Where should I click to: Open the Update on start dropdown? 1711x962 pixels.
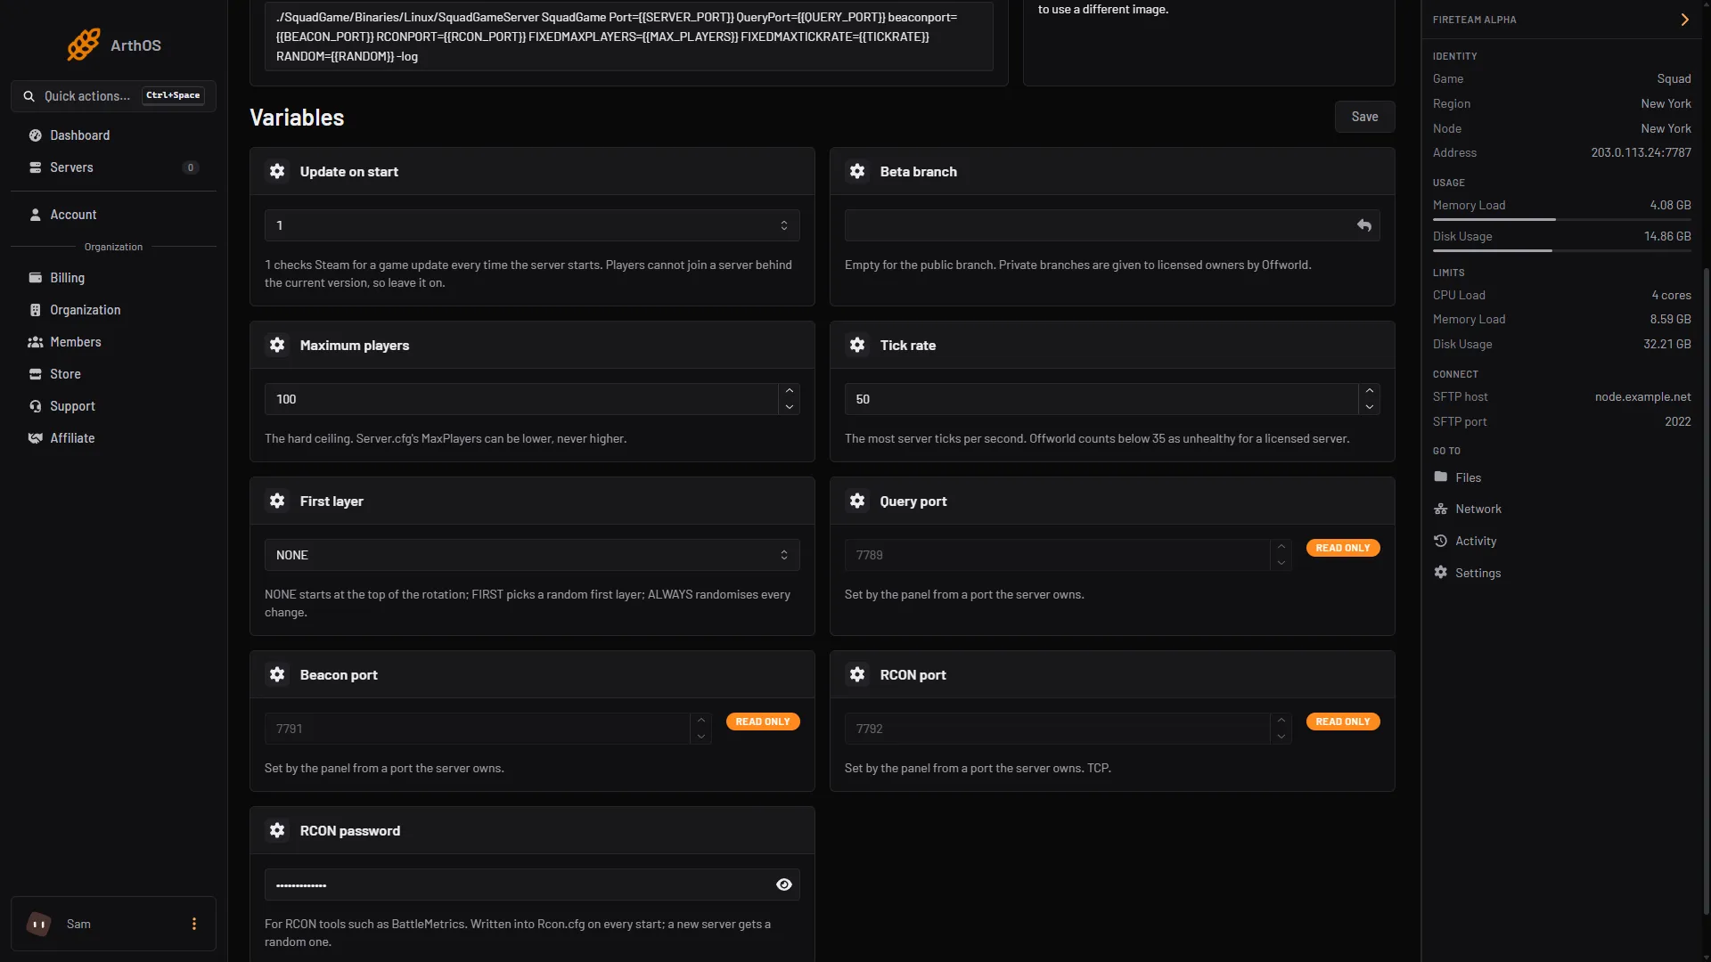click(532, 225)
